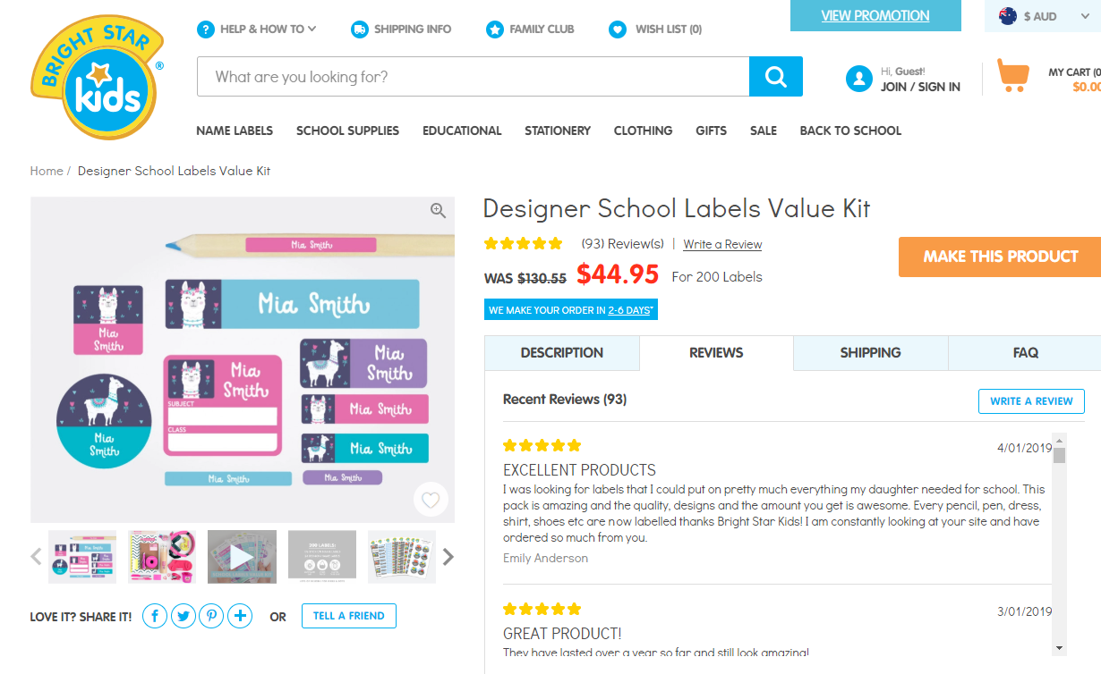Open Clothing menu

pos(643,131)
